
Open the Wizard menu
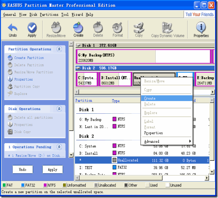[77, 15]
